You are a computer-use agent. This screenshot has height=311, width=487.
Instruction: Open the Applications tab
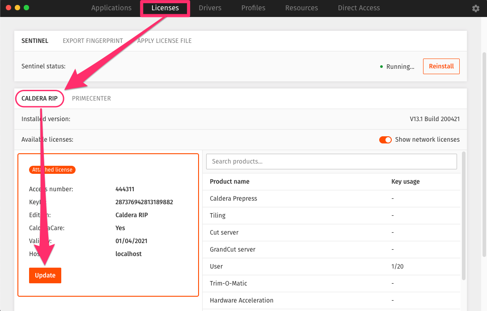(x=111, y=8)
